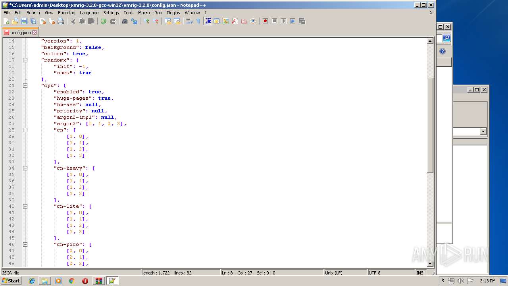Toggle Word Wrap in the toolbar
Viewport: 508px width, 286px height.
pos(189,21)
